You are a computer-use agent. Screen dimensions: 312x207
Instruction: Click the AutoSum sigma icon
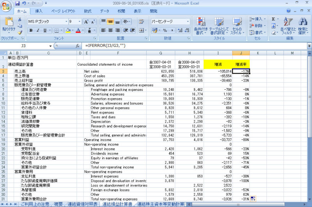tap(273, 19)
